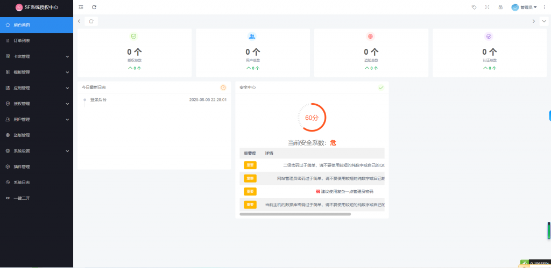
Task: Click the 安全中心 panel title
Action: click(248, 88)
